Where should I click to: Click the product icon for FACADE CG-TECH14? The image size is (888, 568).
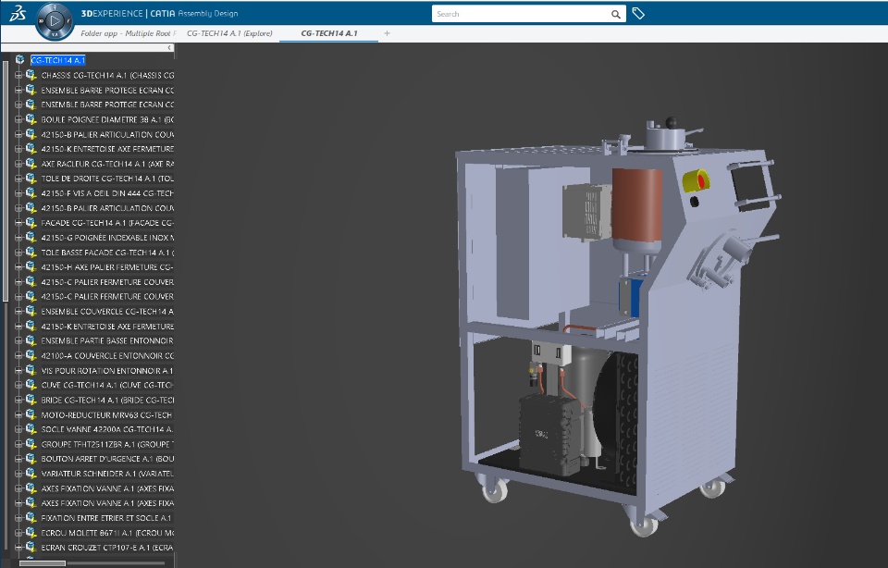31,222
